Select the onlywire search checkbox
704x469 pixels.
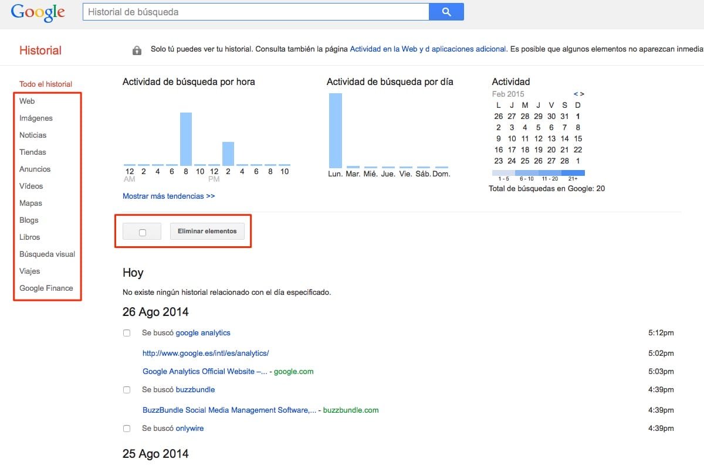coord(127,429)
